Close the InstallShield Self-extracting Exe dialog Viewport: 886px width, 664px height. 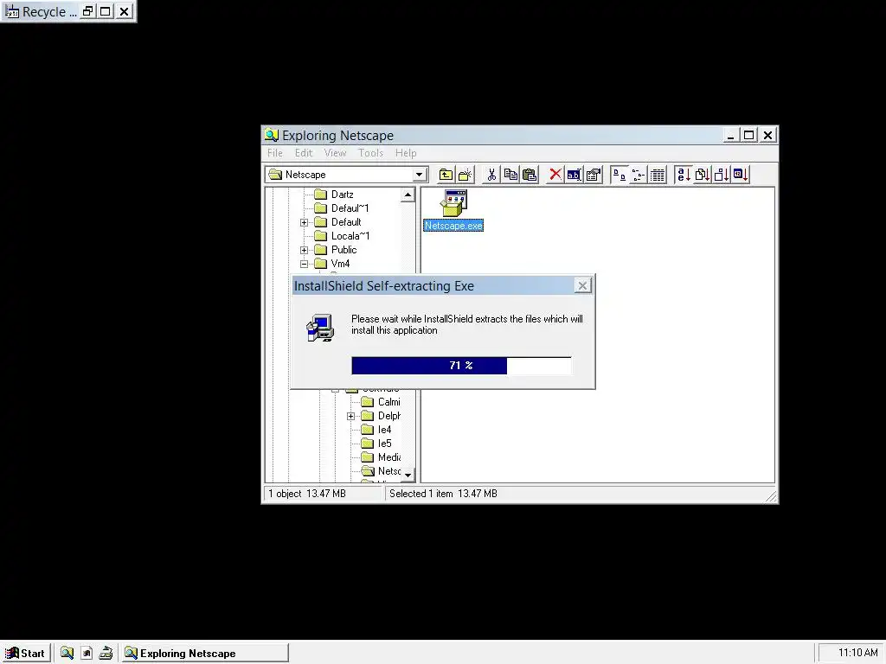coord(582,285)
